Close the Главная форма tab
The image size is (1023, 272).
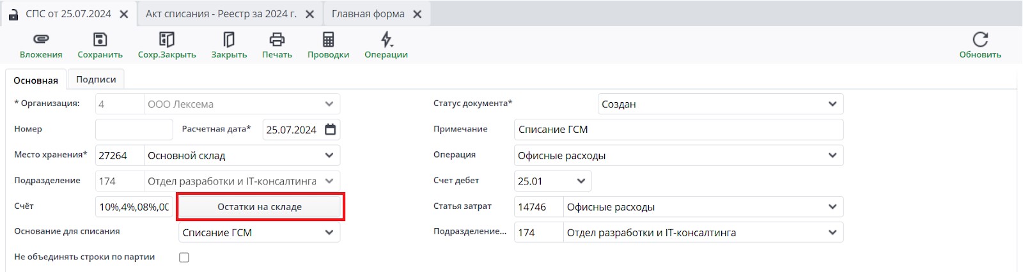[418, 14]
